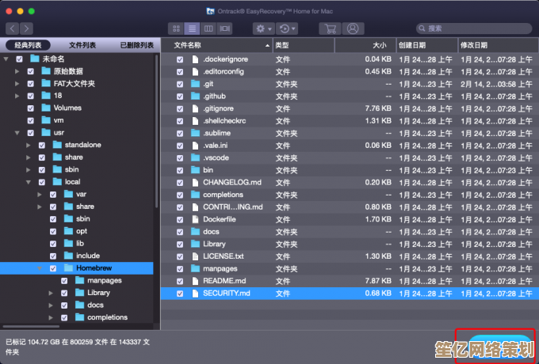This screenshot has width=539, height=364.
Task: Click the Dockerfile file icon
Action: click(x=195, y=219)
